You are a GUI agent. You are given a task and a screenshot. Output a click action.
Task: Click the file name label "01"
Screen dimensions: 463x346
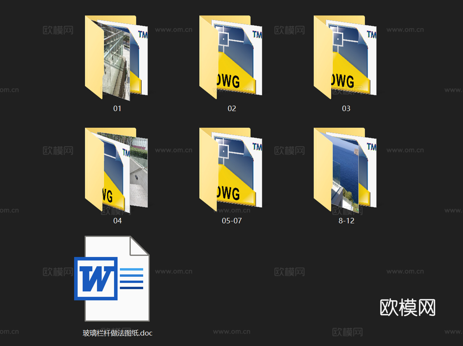pos(117,108)
